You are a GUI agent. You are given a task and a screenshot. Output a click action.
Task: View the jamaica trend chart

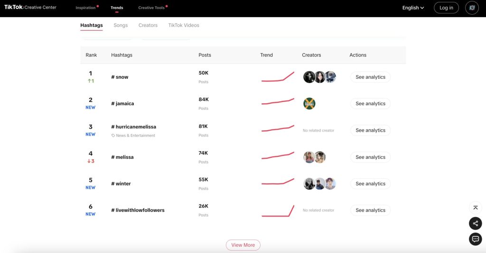(278, 101)
